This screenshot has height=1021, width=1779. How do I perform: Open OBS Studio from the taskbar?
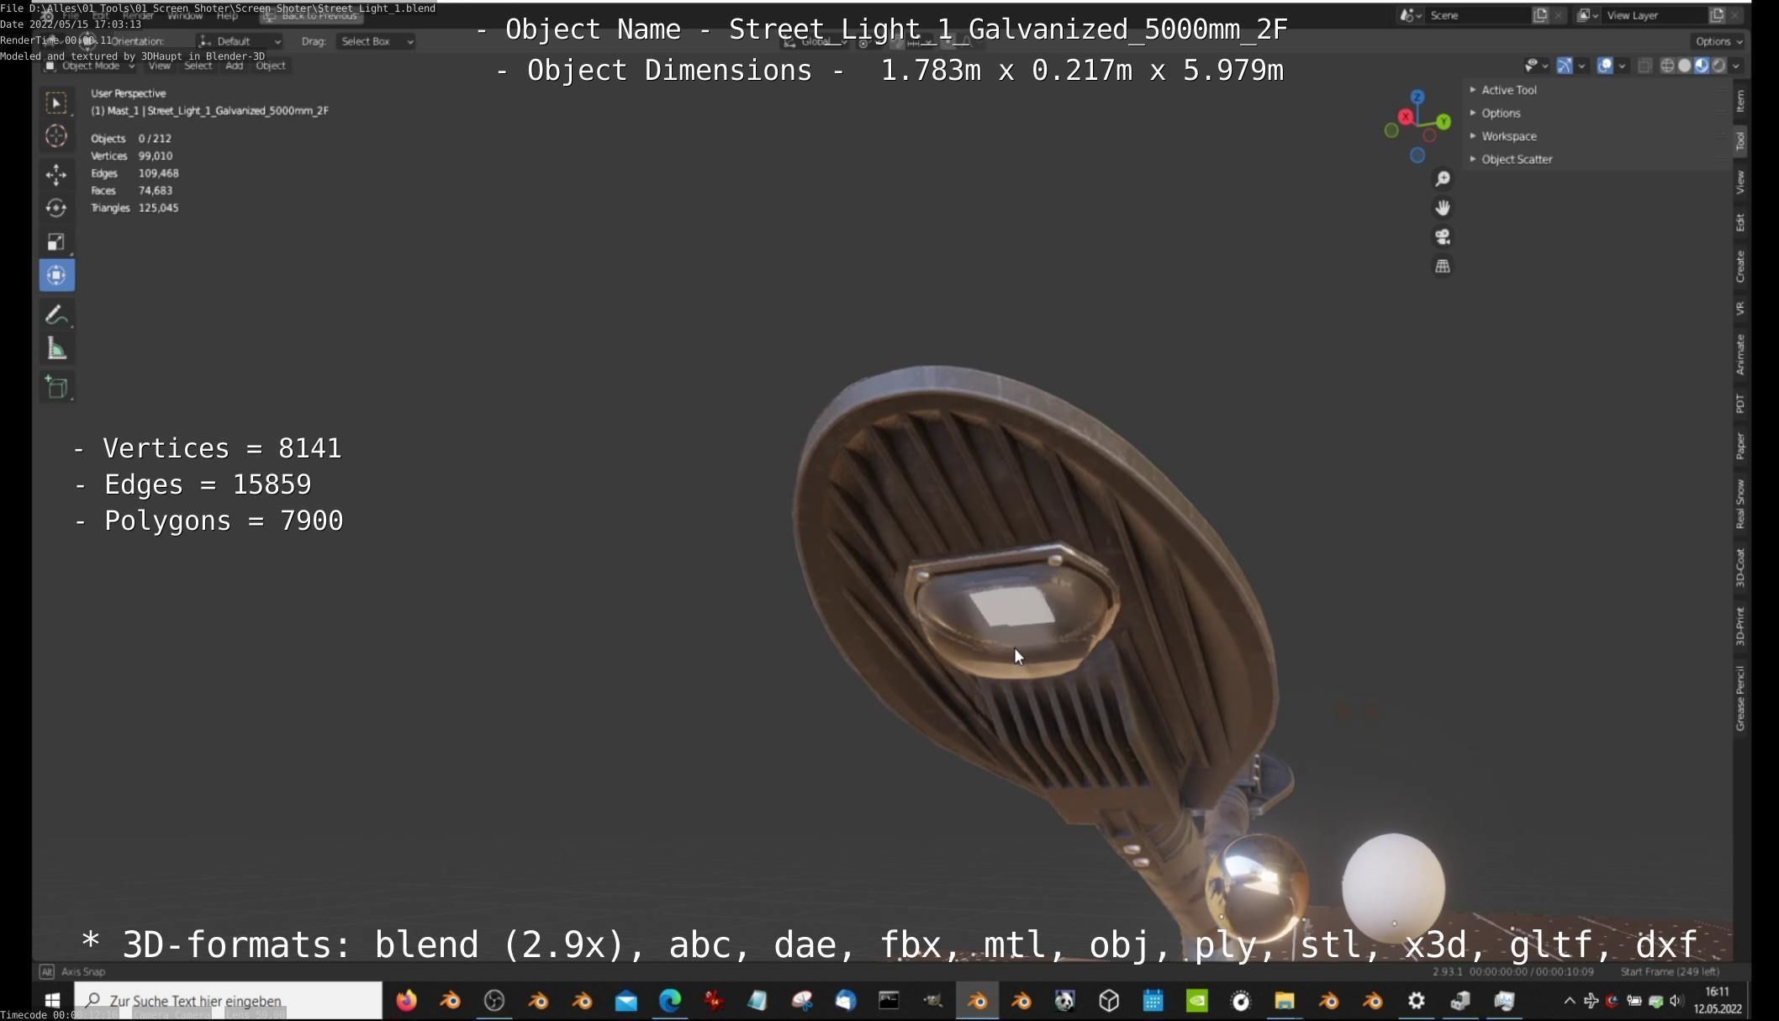(494, 1001)
